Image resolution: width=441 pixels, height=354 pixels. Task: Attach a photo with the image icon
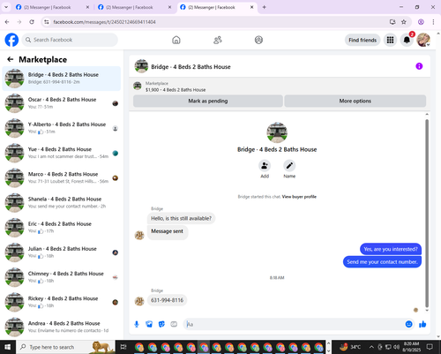click(149, 324)
